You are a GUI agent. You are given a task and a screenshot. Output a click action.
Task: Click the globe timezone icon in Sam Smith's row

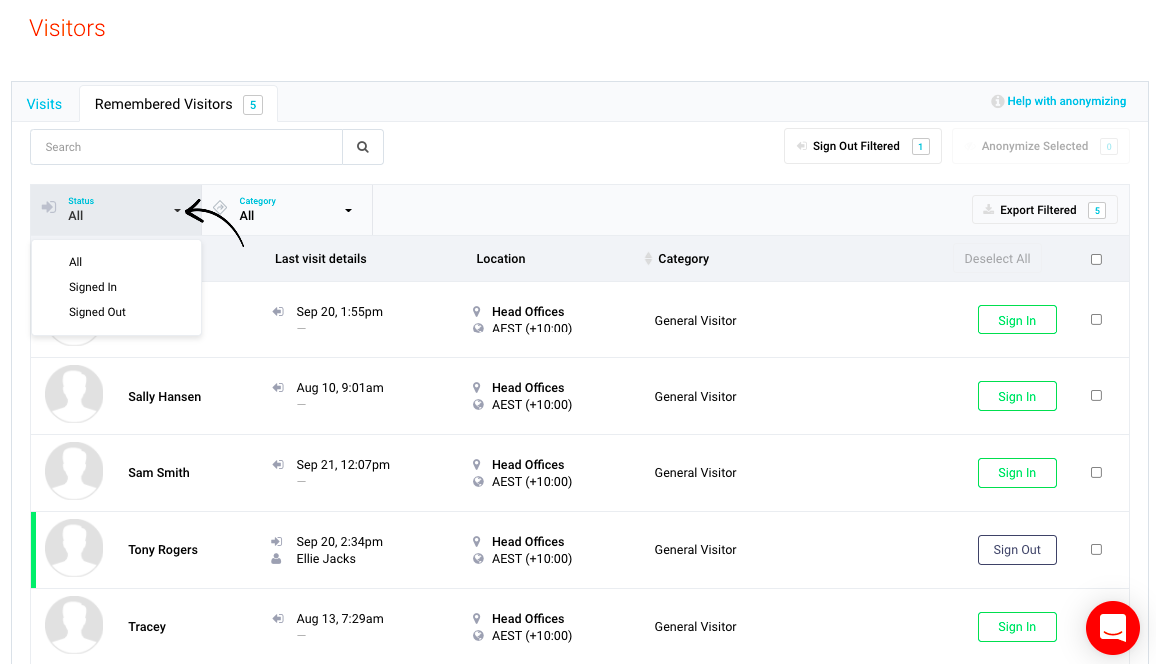click(x=478, y=482)
